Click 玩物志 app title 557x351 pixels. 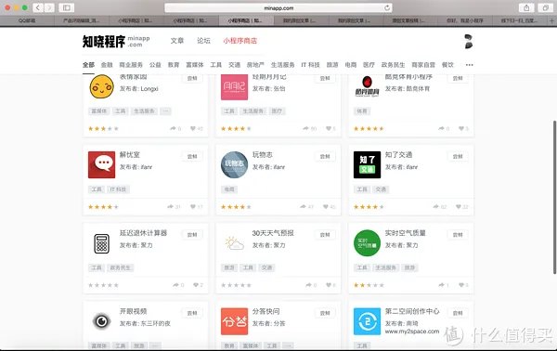click(262, 155)
